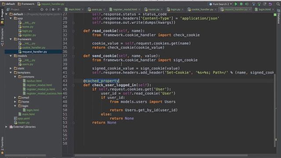This screenshot has height=158, width=281.
Task: Click the VCS update project icon
Action: [254, 4]
